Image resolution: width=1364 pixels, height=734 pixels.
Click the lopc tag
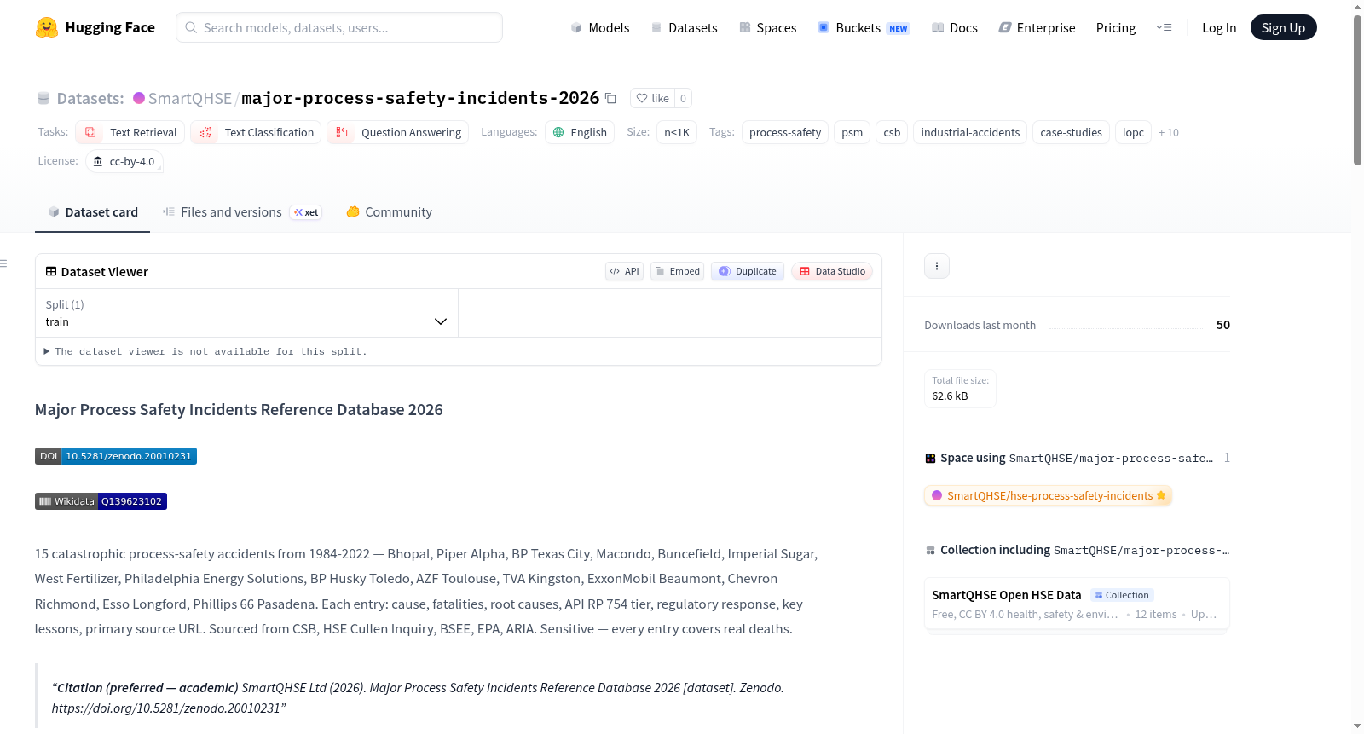1133,132
